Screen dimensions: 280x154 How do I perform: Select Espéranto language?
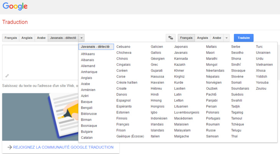(x=124, y=106)
